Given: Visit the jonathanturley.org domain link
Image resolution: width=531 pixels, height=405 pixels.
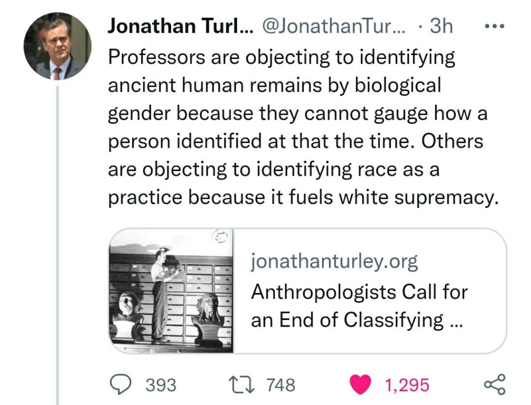Looking at the screenshot, I should point(334,262).
